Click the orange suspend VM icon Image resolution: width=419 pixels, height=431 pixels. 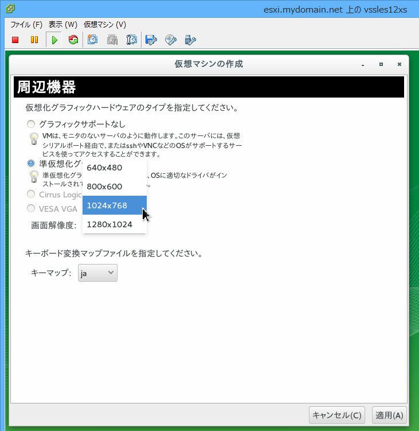34,40
